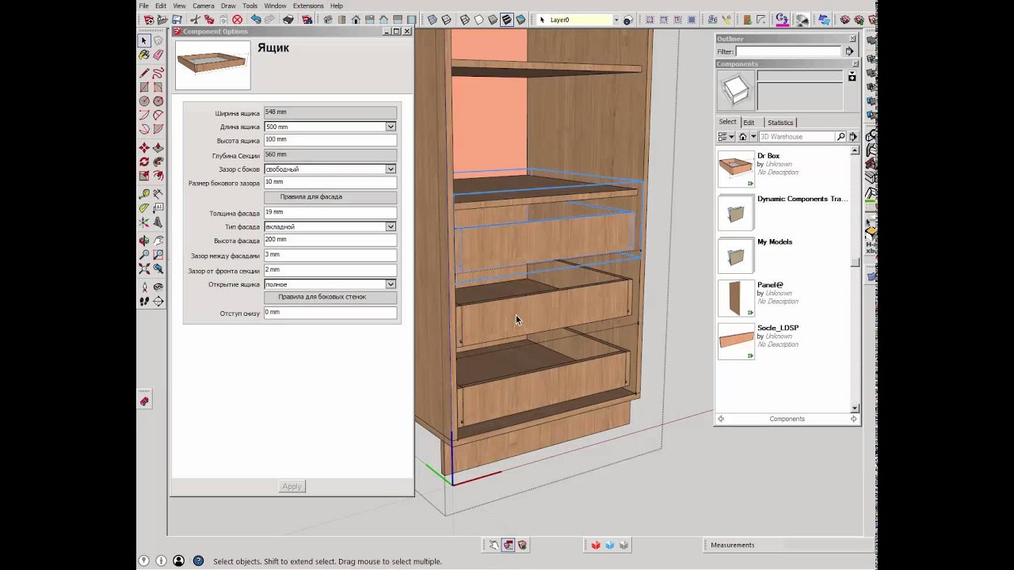Search 3D Warehouse with magnifier icon
Viewport: 1014px width, 570px height.
pos(841,137)
